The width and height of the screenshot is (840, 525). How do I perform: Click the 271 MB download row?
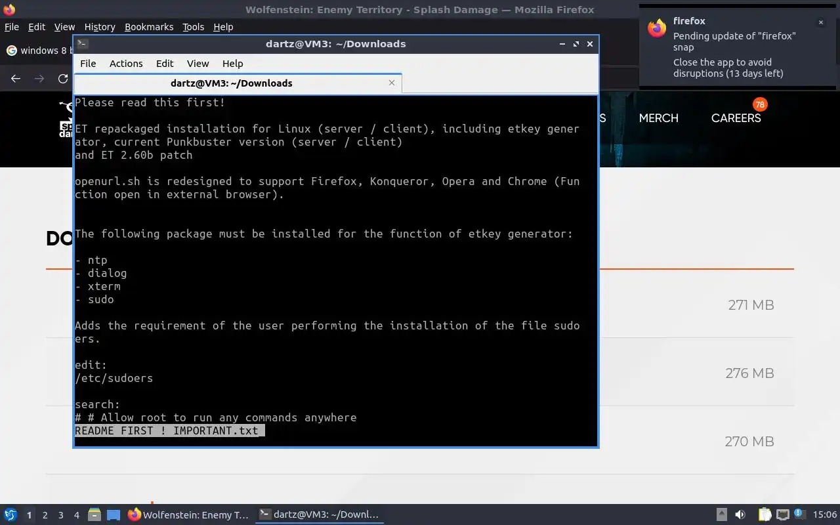coord(420,304)
